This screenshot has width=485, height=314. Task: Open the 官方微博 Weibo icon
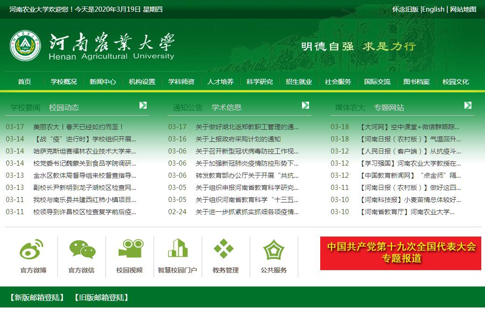(x=32, y=250)
